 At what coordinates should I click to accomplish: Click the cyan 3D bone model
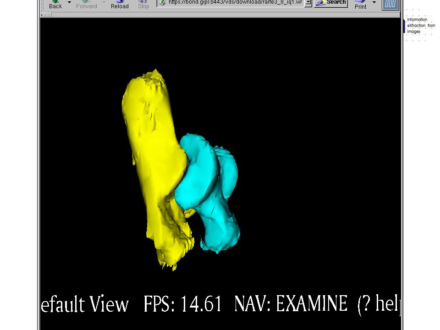(208, 193)
